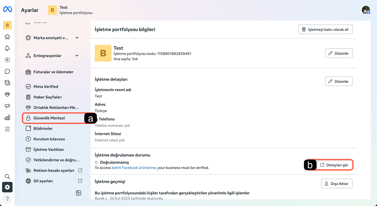377x206 pixels.
Task: Open the megaphone ads icon
Action: pos(7,106)
